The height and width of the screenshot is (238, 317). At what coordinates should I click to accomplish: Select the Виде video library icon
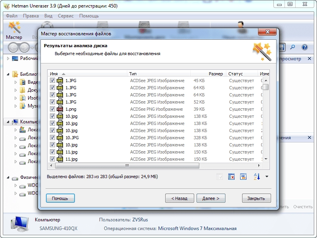coord(23,82)
